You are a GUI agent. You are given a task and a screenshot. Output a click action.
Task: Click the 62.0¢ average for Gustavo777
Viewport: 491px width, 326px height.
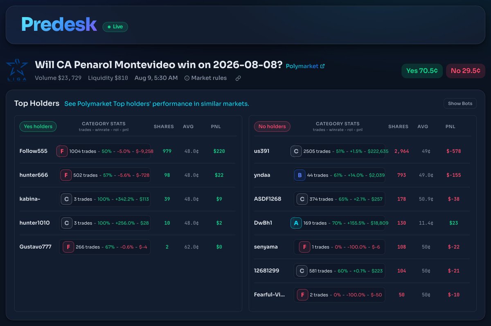(191, 247)
